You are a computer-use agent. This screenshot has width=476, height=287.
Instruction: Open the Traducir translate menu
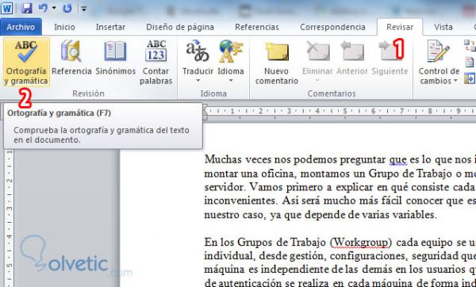click(x=198, y=61)
